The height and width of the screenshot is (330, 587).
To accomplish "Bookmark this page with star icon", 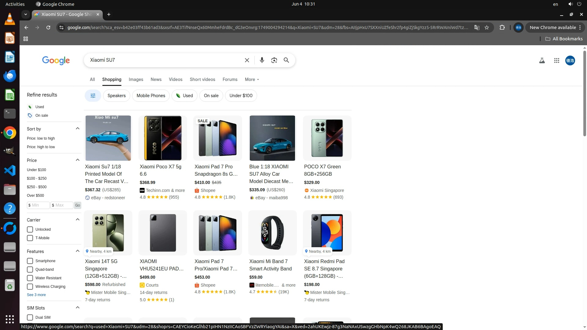I will [487, 28].
